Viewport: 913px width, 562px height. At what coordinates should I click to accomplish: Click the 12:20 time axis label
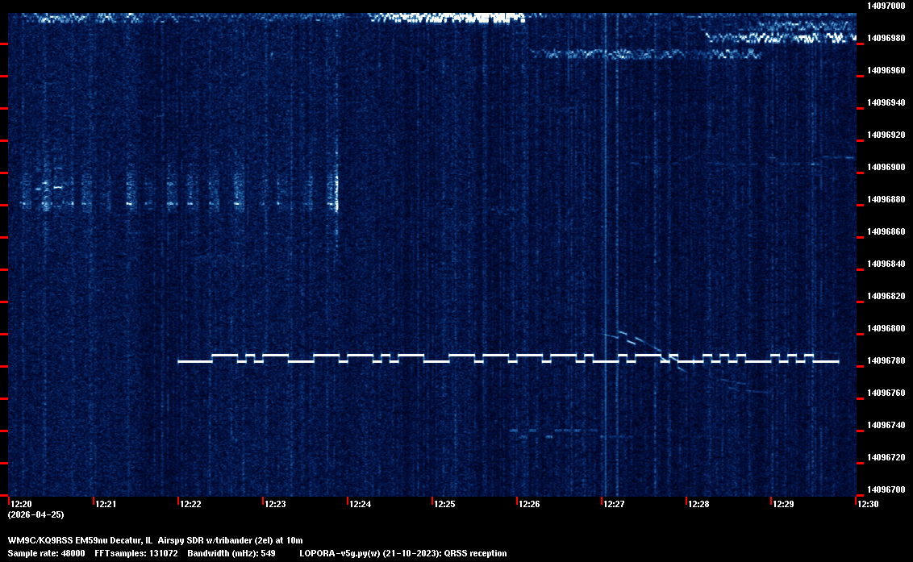tap(22, 505)
